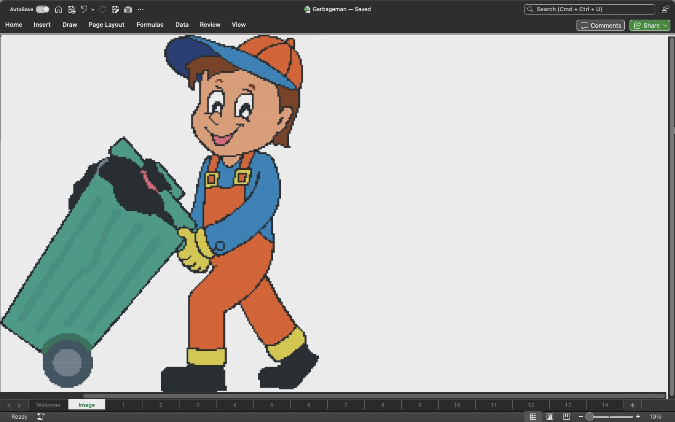The width and height of the screenshot is (675, 422).
Task: Click the Save icon
Action: tap(72, 9)
